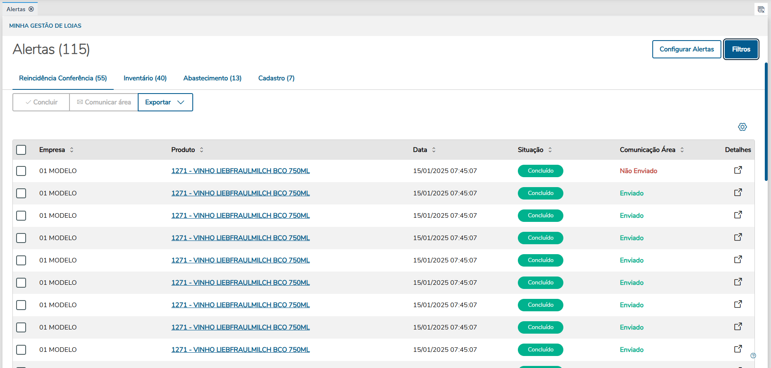The image size is (771, 368).
Task: Switch to Inventário (40) tab
Action: pos(145,78)
